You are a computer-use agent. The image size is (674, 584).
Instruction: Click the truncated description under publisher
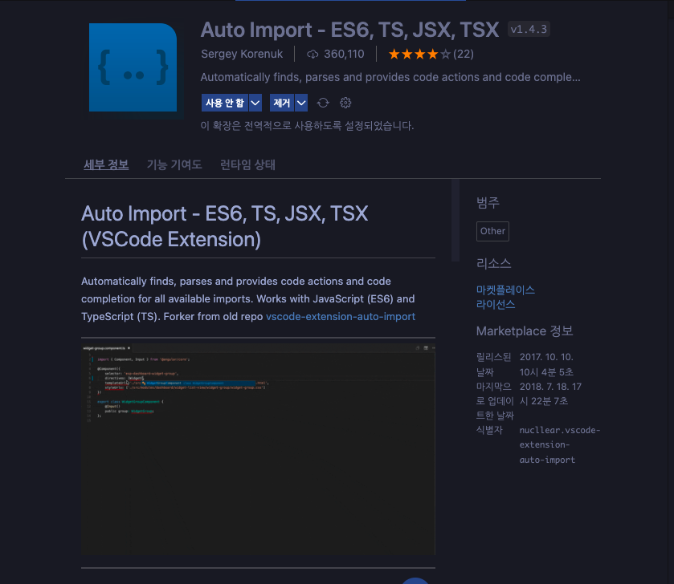click(390, 77)
